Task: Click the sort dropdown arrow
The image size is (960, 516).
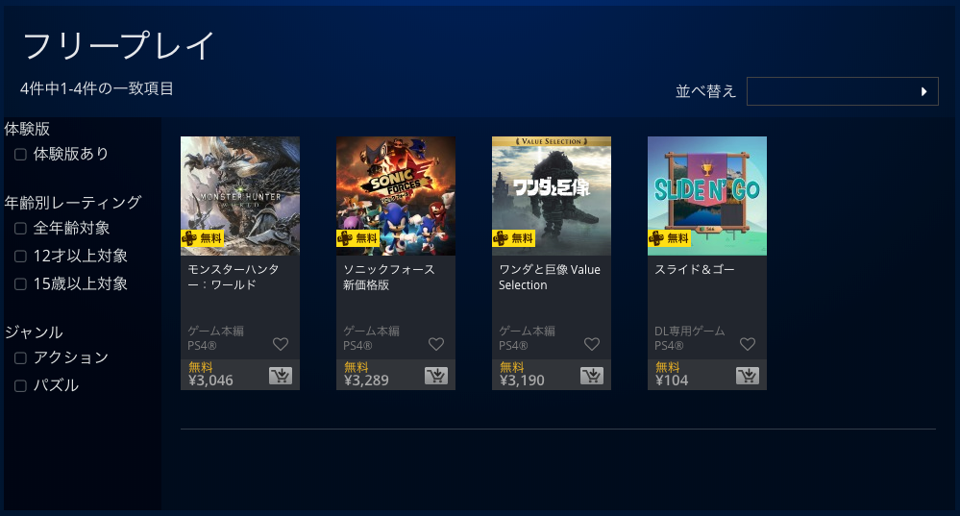Action: click(x=923, y=91)
